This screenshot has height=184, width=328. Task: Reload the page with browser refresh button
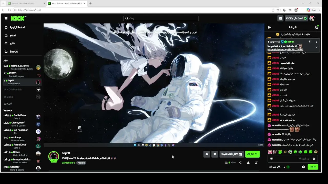click(9, 10)
